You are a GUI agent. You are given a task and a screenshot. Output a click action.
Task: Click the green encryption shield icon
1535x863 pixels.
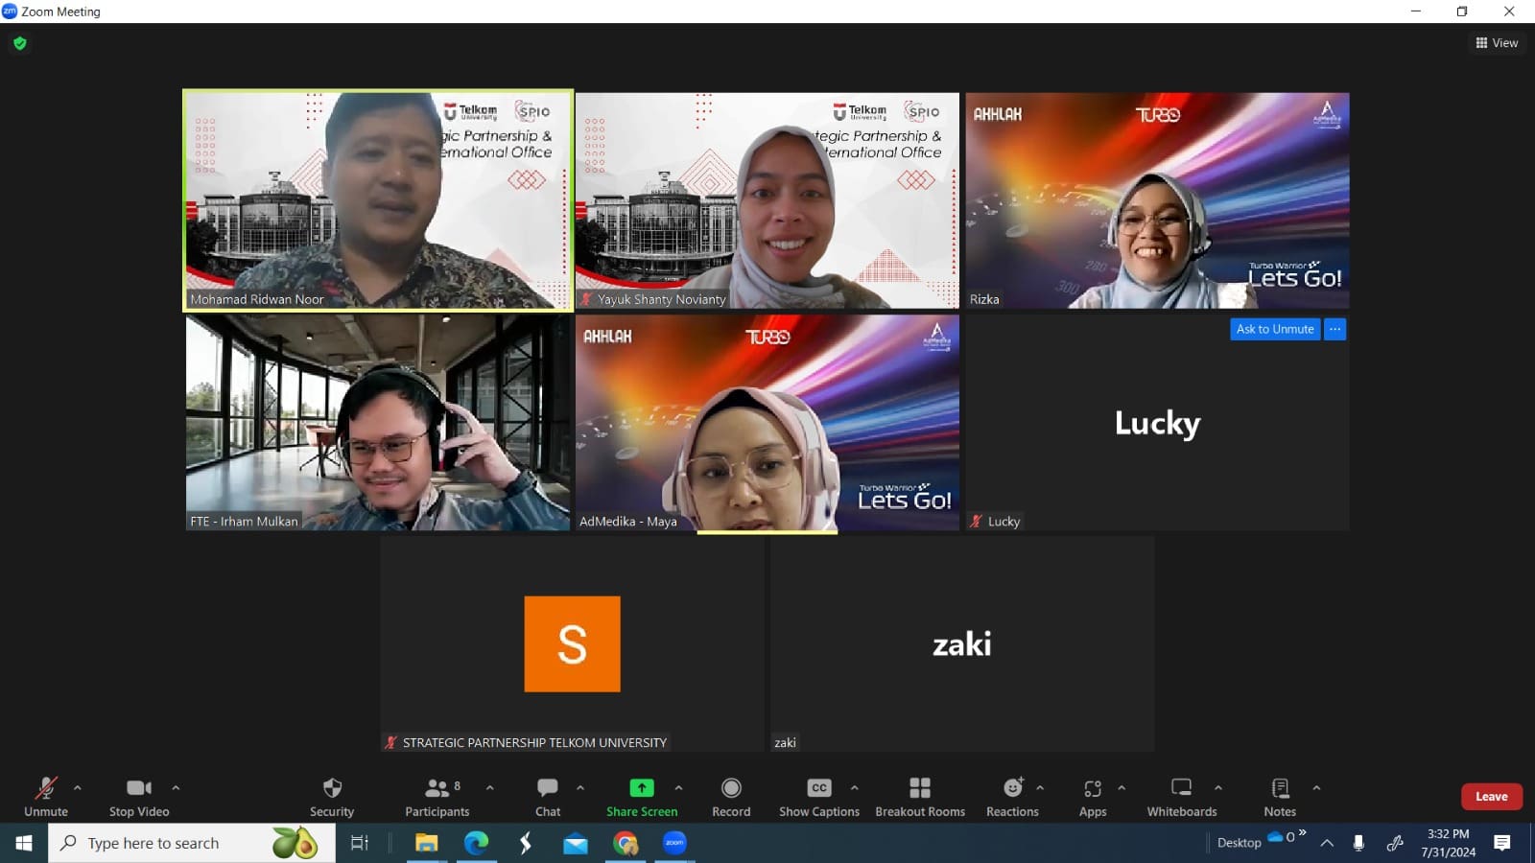[20, 43]
